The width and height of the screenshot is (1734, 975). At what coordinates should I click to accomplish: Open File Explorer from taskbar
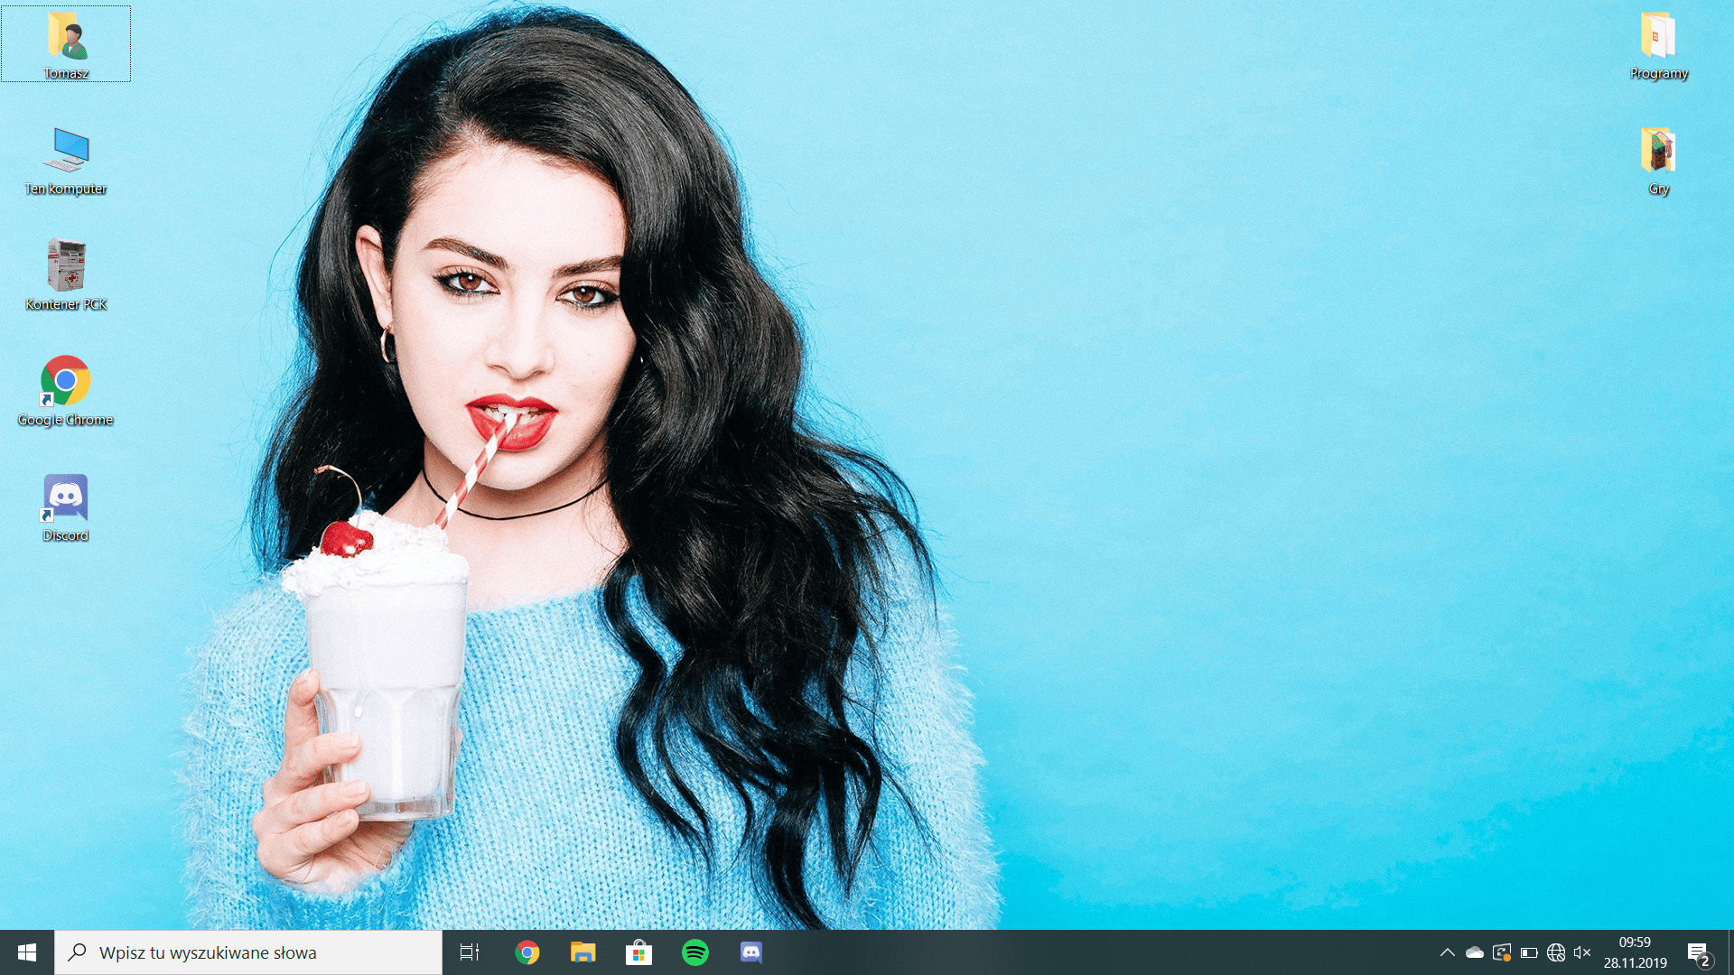click(583, 952)
